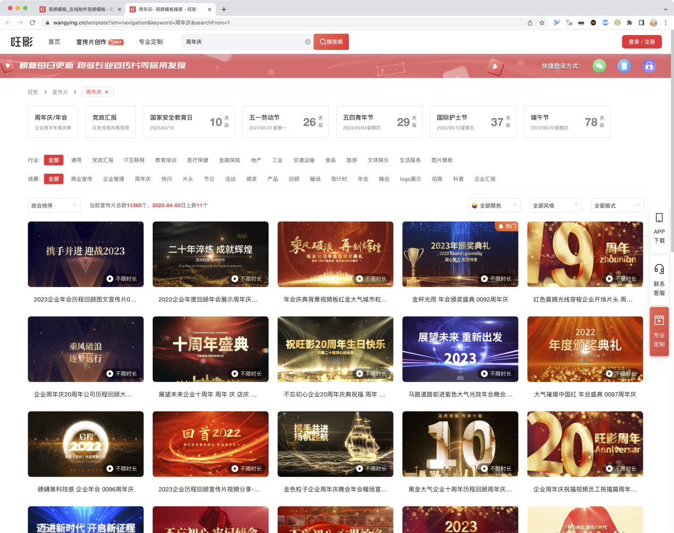Select the mobile phone quick login icon
Viewport: 674px width, 533px height.
tap(624, 66)
